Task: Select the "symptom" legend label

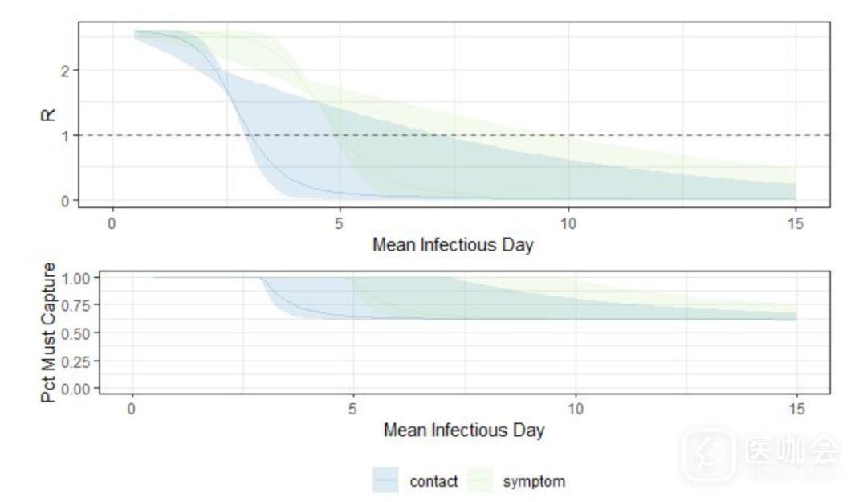Action: click(x=534, y=482)
